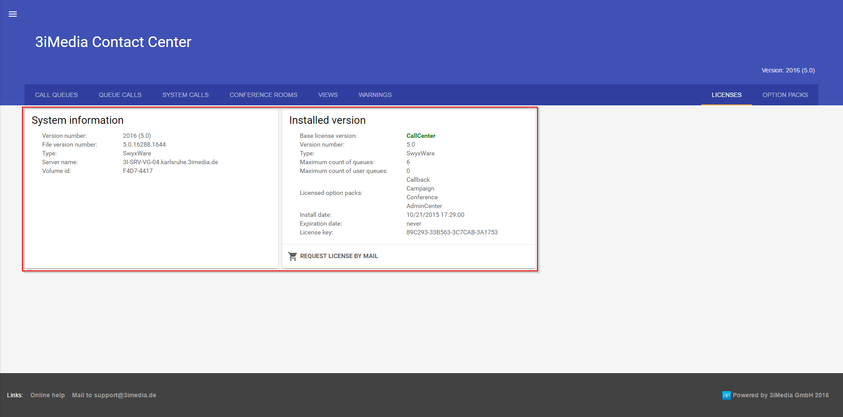Select the Licenses tab

click(726, 95)
